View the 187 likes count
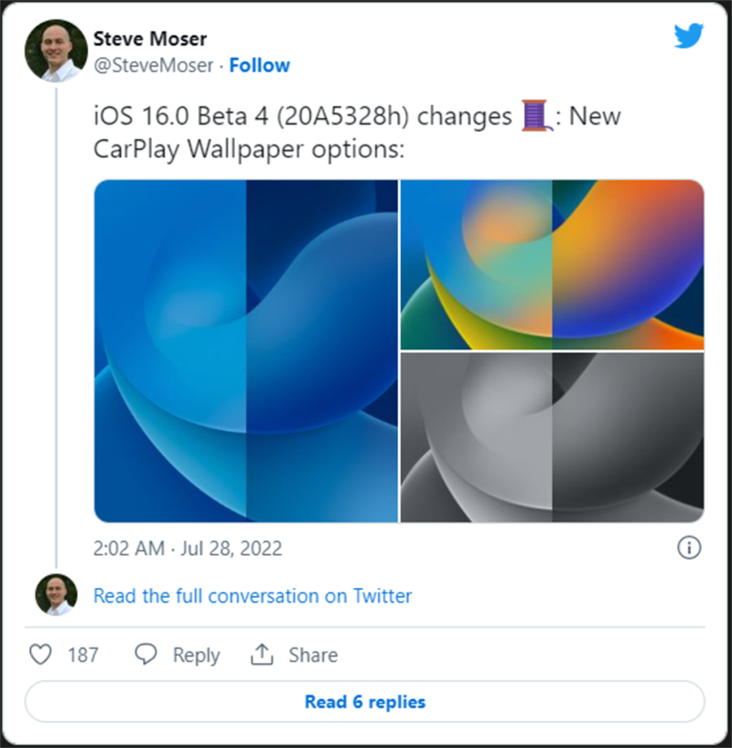 (x=82, y=655)
